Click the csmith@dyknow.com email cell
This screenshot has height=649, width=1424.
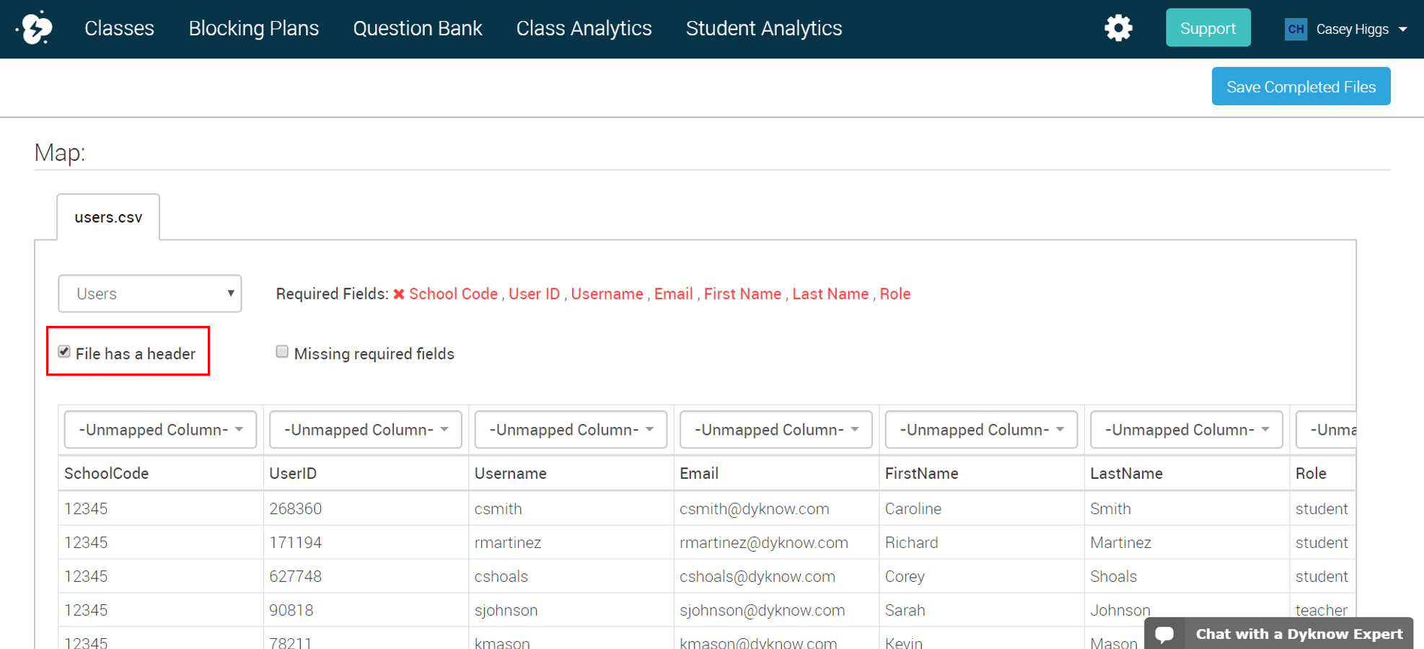coord(754,508)
